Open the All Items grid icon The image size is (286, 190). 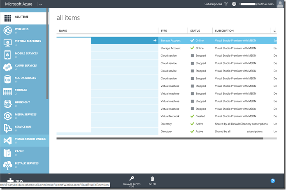coord(8,18)
